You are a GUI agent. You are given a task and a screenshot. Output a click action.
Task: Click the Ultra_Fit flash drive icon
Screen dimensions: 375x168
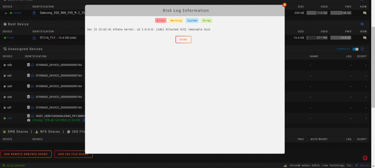34,38
